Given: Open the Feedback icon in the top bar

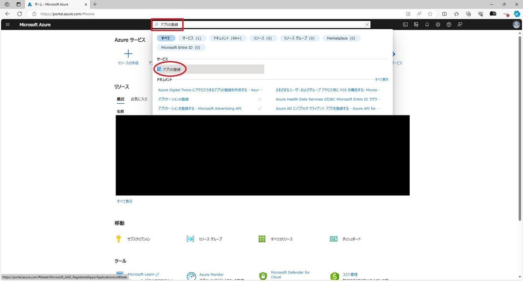Looking at the screenshot, I should pyautogui.click(x=460, y=24).
